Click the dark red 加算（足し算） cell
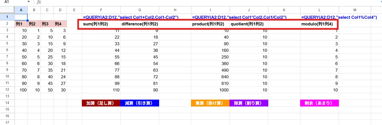382x125 pixels. [x=101, y=103]
